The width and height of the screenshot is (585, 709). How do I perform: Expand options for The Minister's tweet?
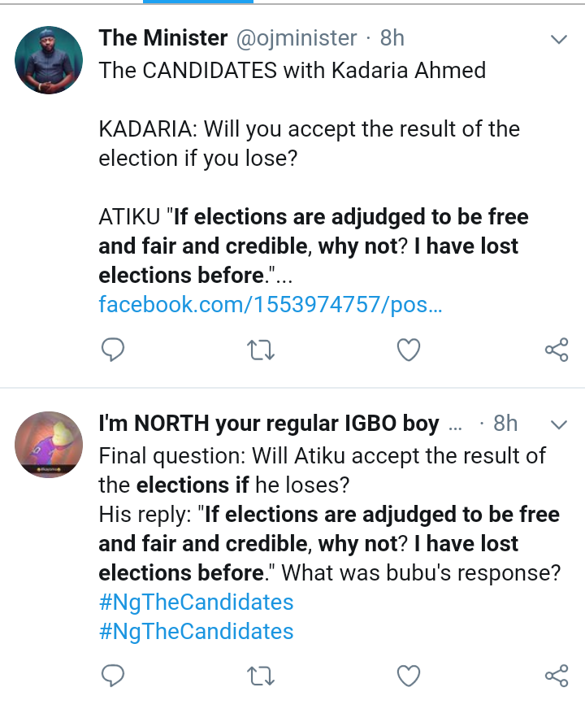pyautogui.click(x=558, y=39)
